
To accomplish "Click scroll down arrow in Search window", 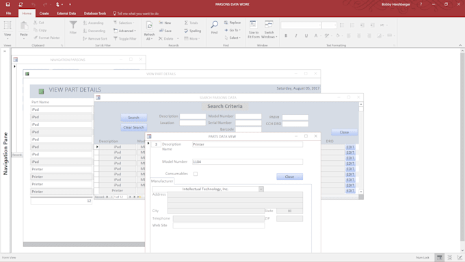I will click(361, 192).
